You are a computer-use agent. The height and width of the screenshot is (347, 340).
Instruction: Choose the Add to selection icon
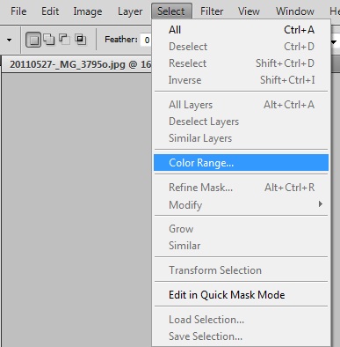pyautogui.click(x=49, y=40)
